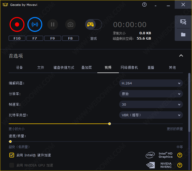
Task: Switch to the 网络摄像机 webcam tab
Action: pyautogui.click(x=129, y=67)
